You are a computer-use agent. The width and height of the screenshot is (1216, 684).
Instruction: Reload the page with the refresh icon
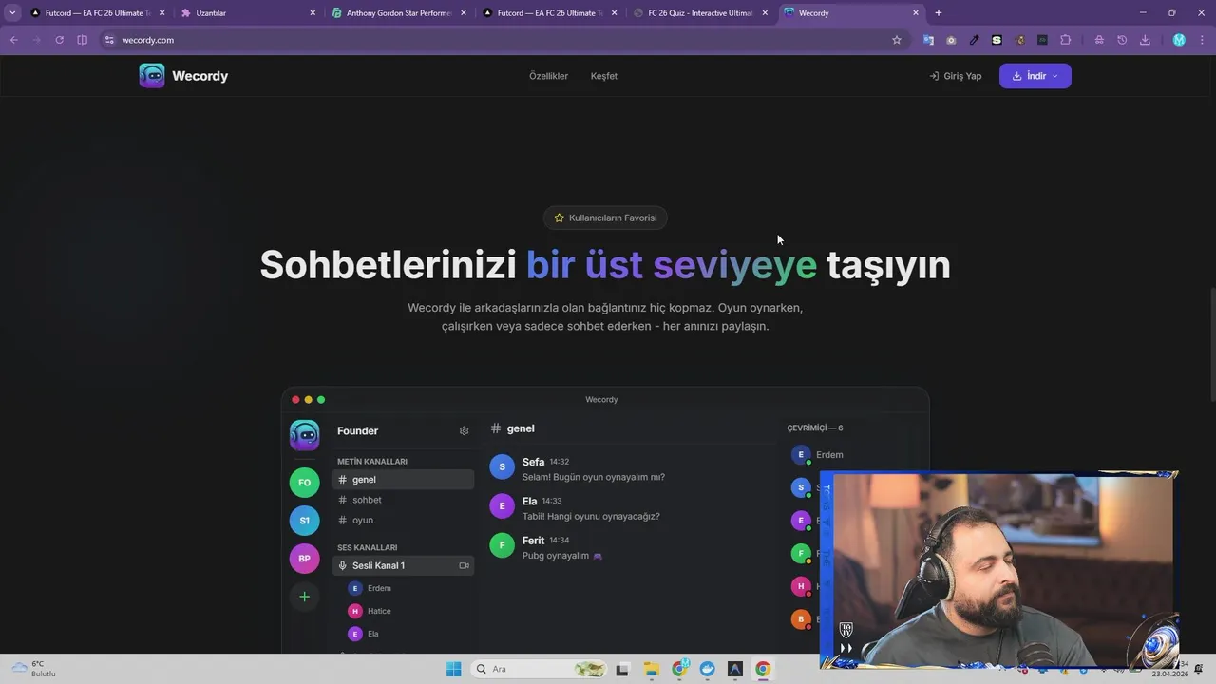[59, 40]
